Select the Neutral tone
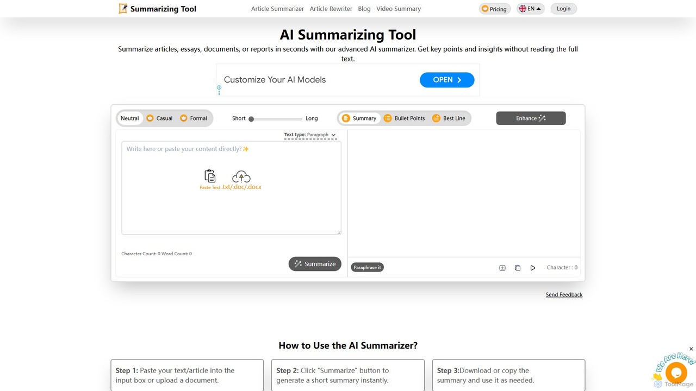696x391 pixels. [130, 118]
